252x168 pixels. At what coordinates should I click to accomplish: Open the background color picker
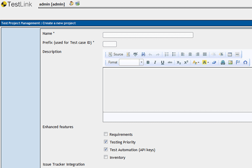205,63
